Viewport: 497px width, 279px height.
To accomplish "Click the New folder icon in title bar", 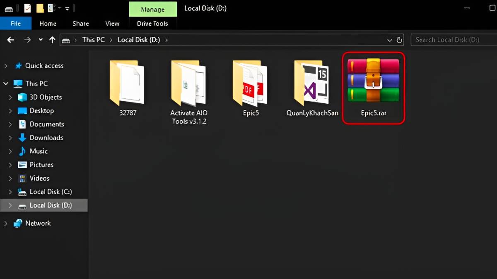I will (x=40, y=8).
